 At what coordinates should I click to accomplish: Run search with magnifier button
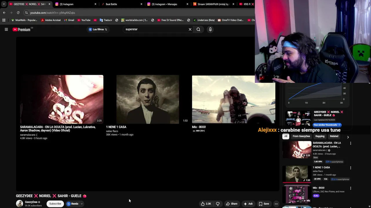(198, 29)
